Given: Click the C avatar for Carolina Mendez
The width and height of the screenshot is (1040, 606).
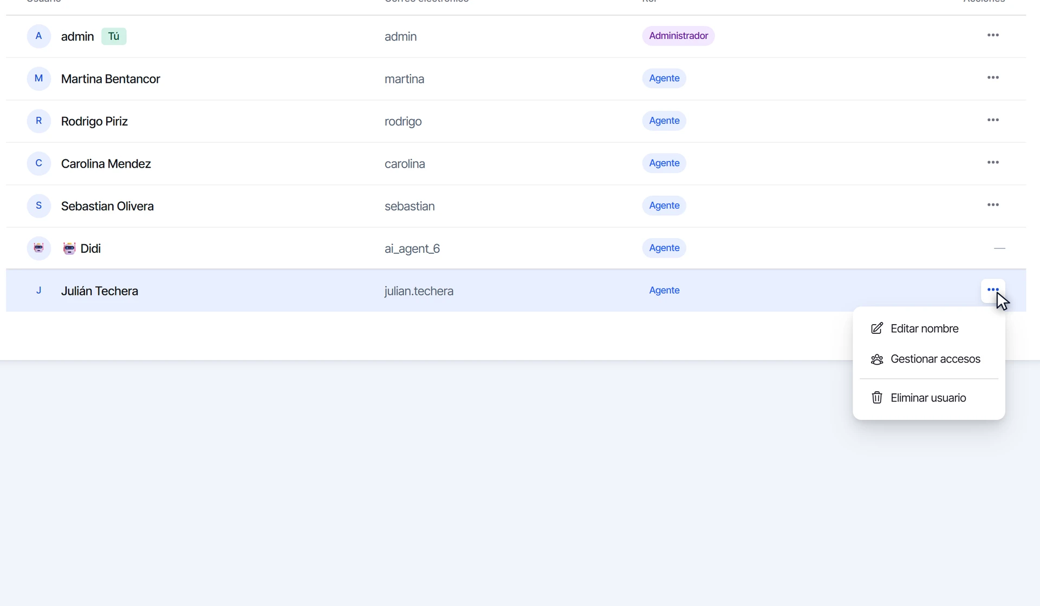Looking at the screenshot, I should coord(39,163).
